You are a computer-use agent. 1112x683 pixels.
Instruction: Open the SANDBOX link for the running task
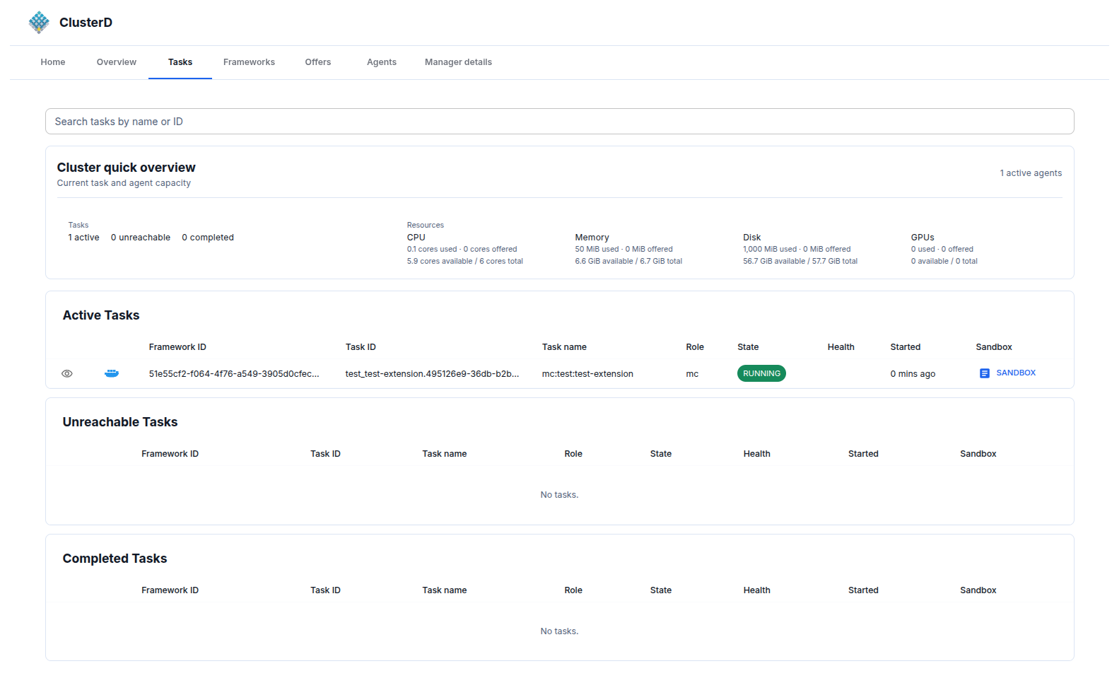coord(1016,373)
